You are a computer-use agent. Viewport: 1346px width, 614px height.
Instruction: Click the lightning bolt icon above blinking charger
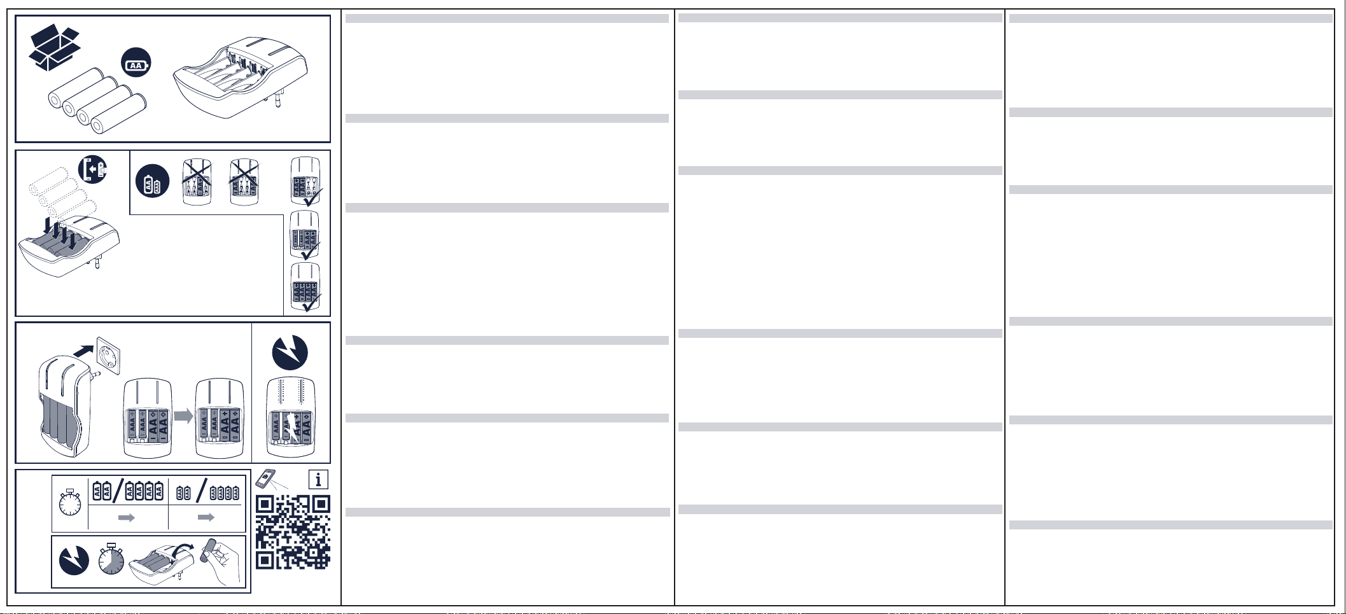click(290, 352)
